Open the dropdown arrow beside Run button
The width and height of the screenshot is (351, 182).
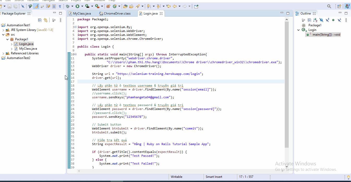[x=82, y=6]
